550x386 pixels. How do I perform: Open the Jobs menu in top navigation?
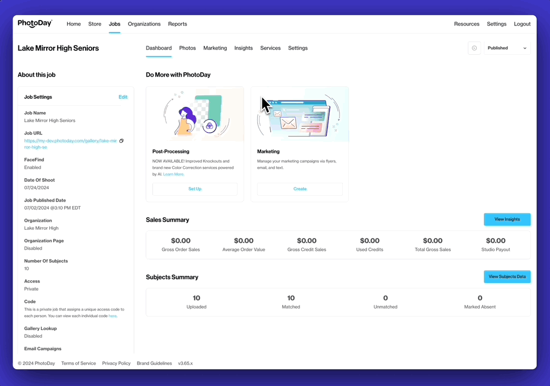114,24
